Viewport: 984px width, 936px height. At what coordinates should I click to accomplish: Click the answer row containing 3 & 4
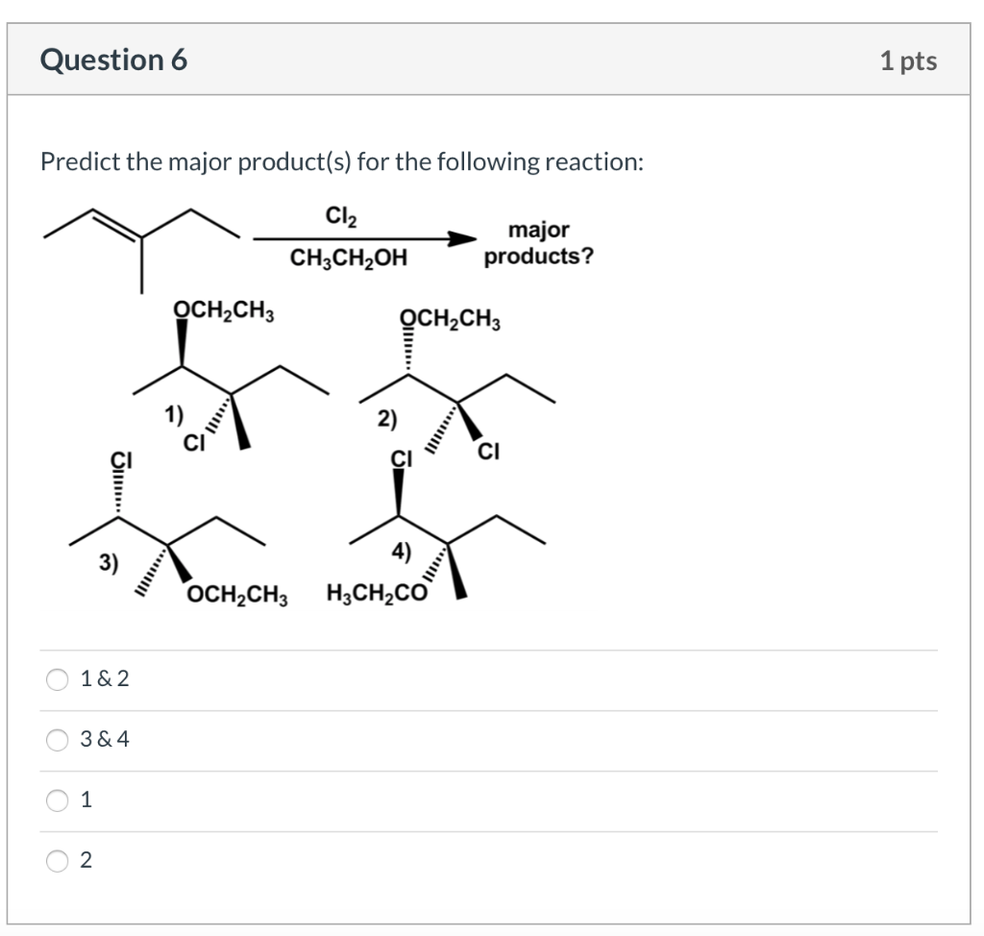pos(384,739)
